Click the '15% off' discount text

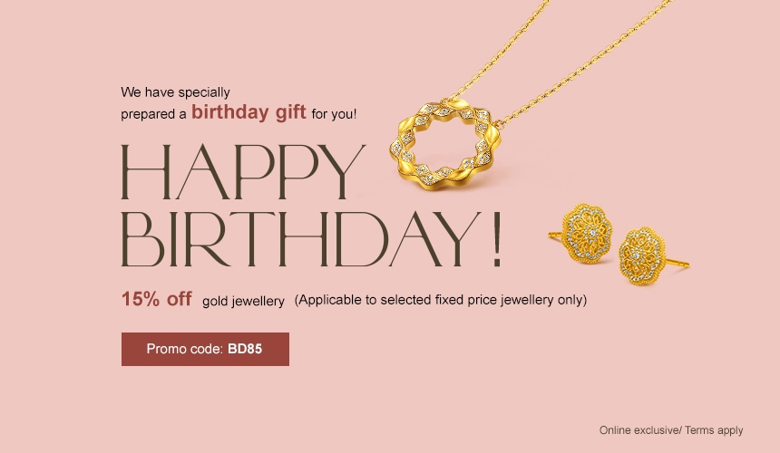tap(157, 299)
